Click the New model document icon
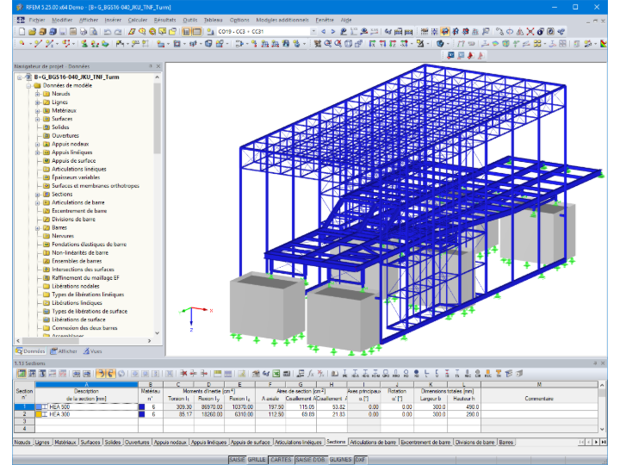Image resolution: width=620 pixels, height=465 pixels. coord(22,32)
